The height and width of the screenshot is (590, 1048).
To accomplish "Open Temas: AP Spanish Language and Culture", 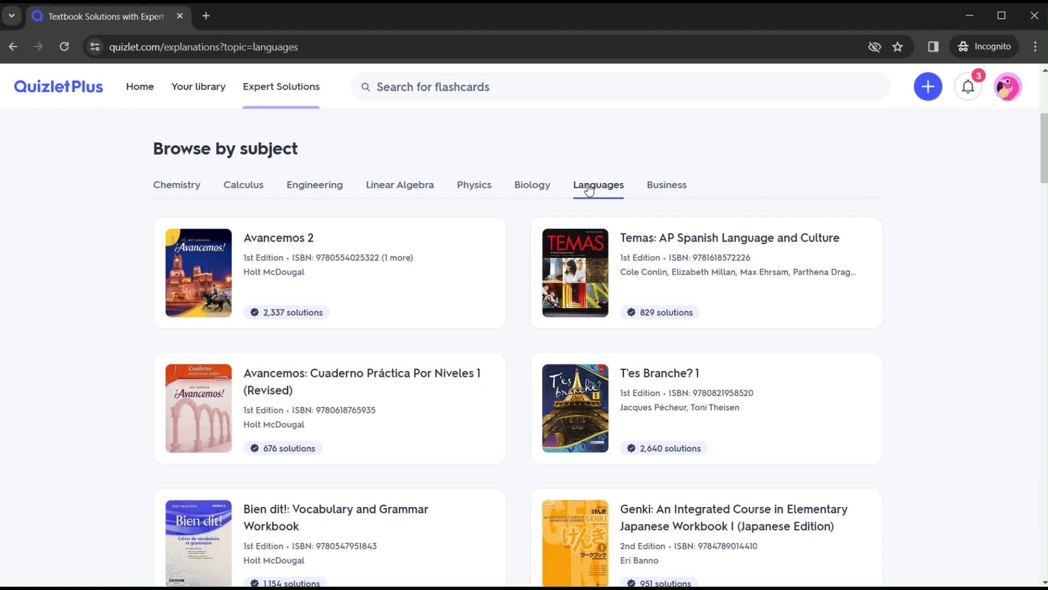I will click(729, 238).
